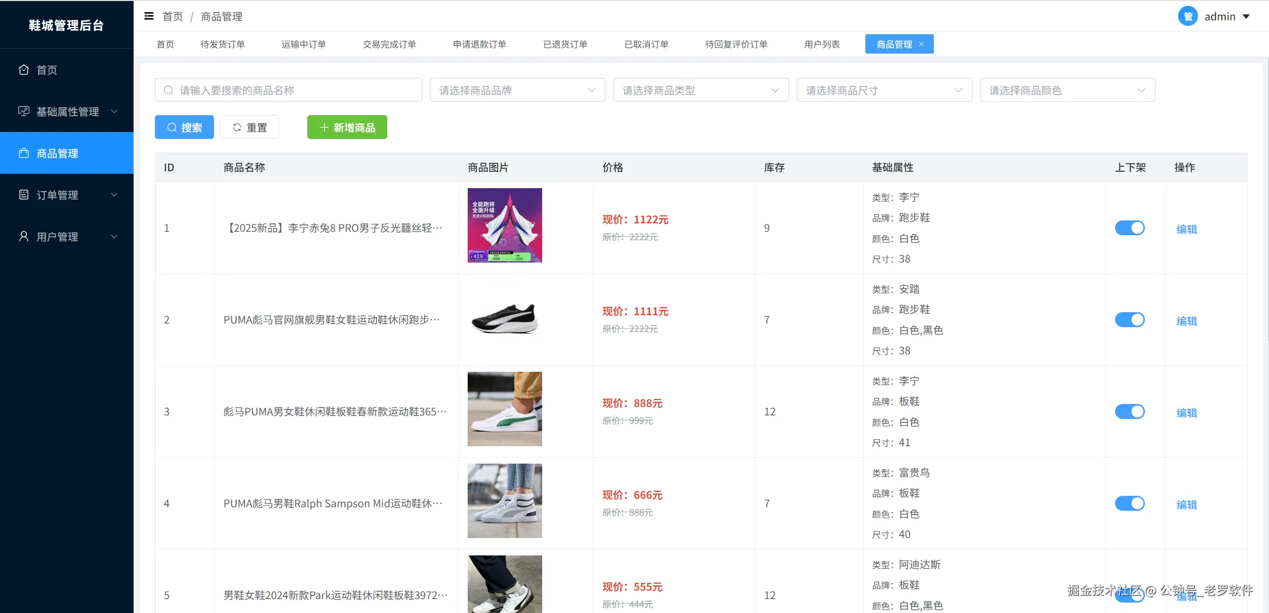Toggle off shelf status for product 1

click(x=1129, y=228)
